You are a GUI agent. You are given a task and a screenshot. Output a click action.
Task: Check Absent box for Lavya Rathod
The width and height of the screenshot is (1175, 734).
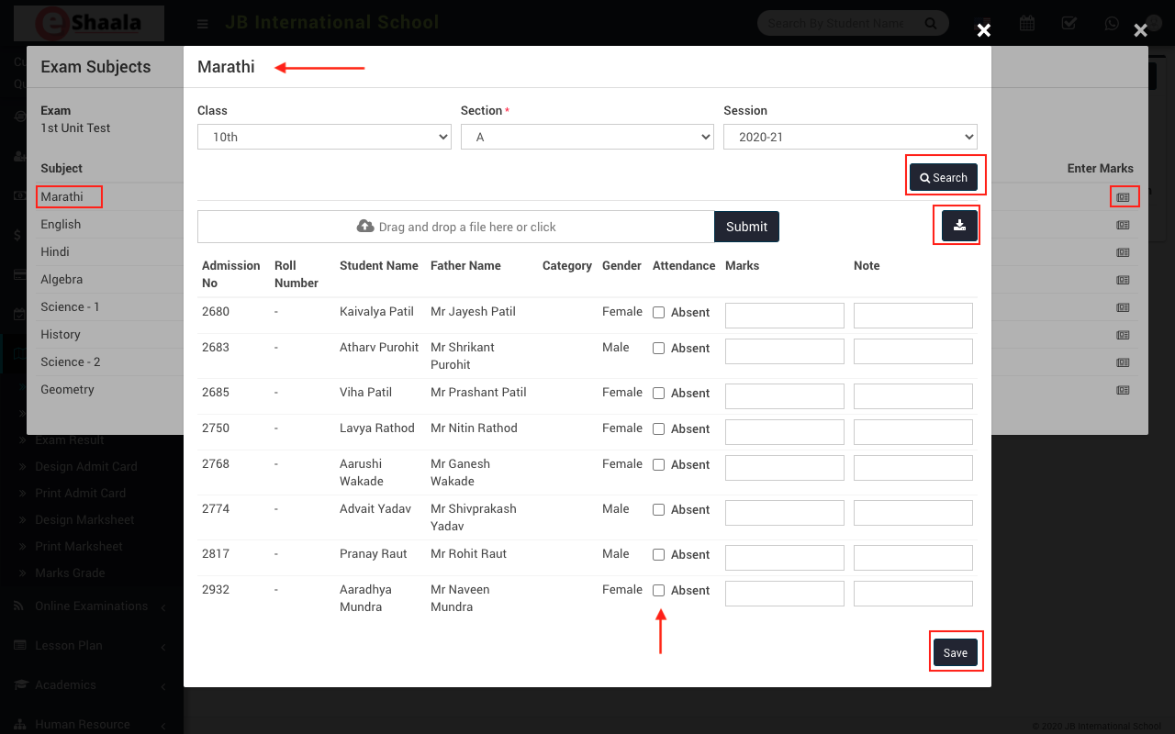point(658,429)
